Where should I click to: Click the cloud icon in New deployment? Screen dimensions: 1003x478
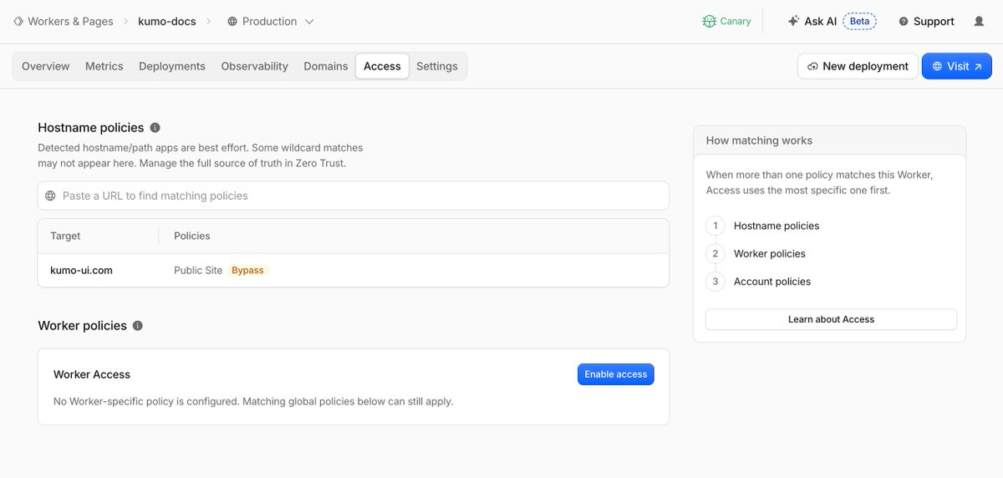(x=813, y=66)
